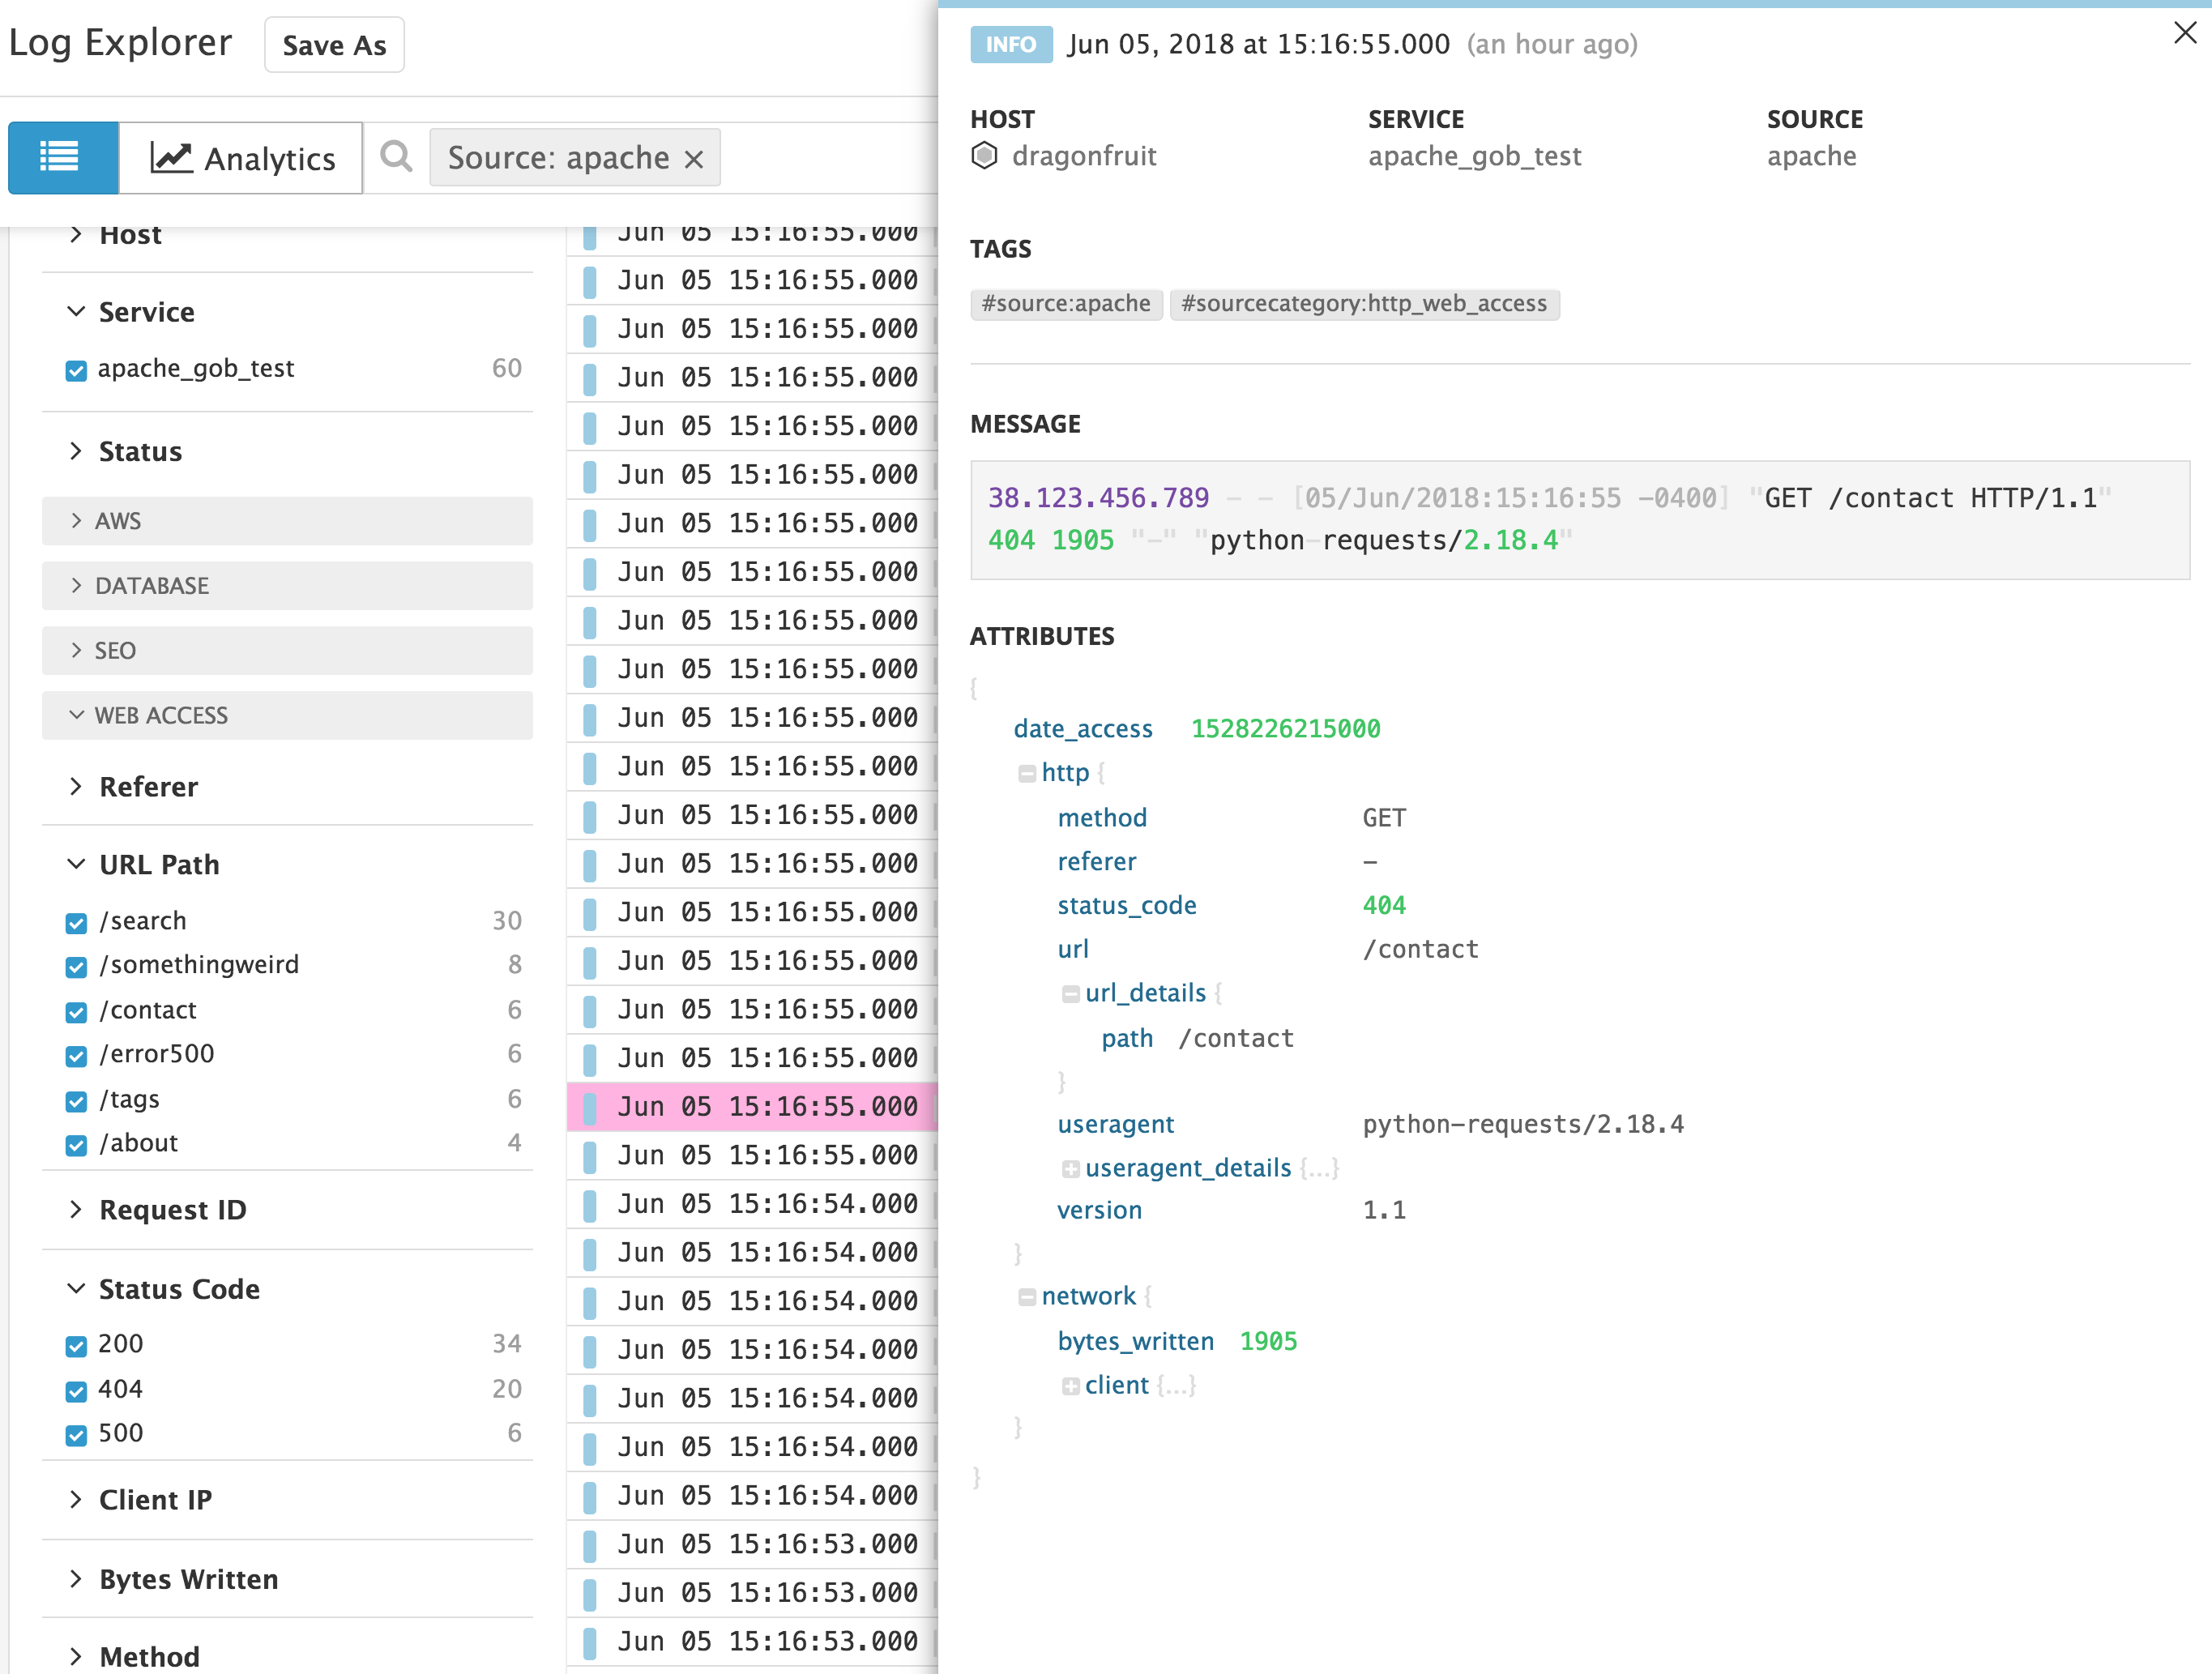Collapse the http attribute minus icon
The image size is (2212, 1674).
click(1029, 772)
